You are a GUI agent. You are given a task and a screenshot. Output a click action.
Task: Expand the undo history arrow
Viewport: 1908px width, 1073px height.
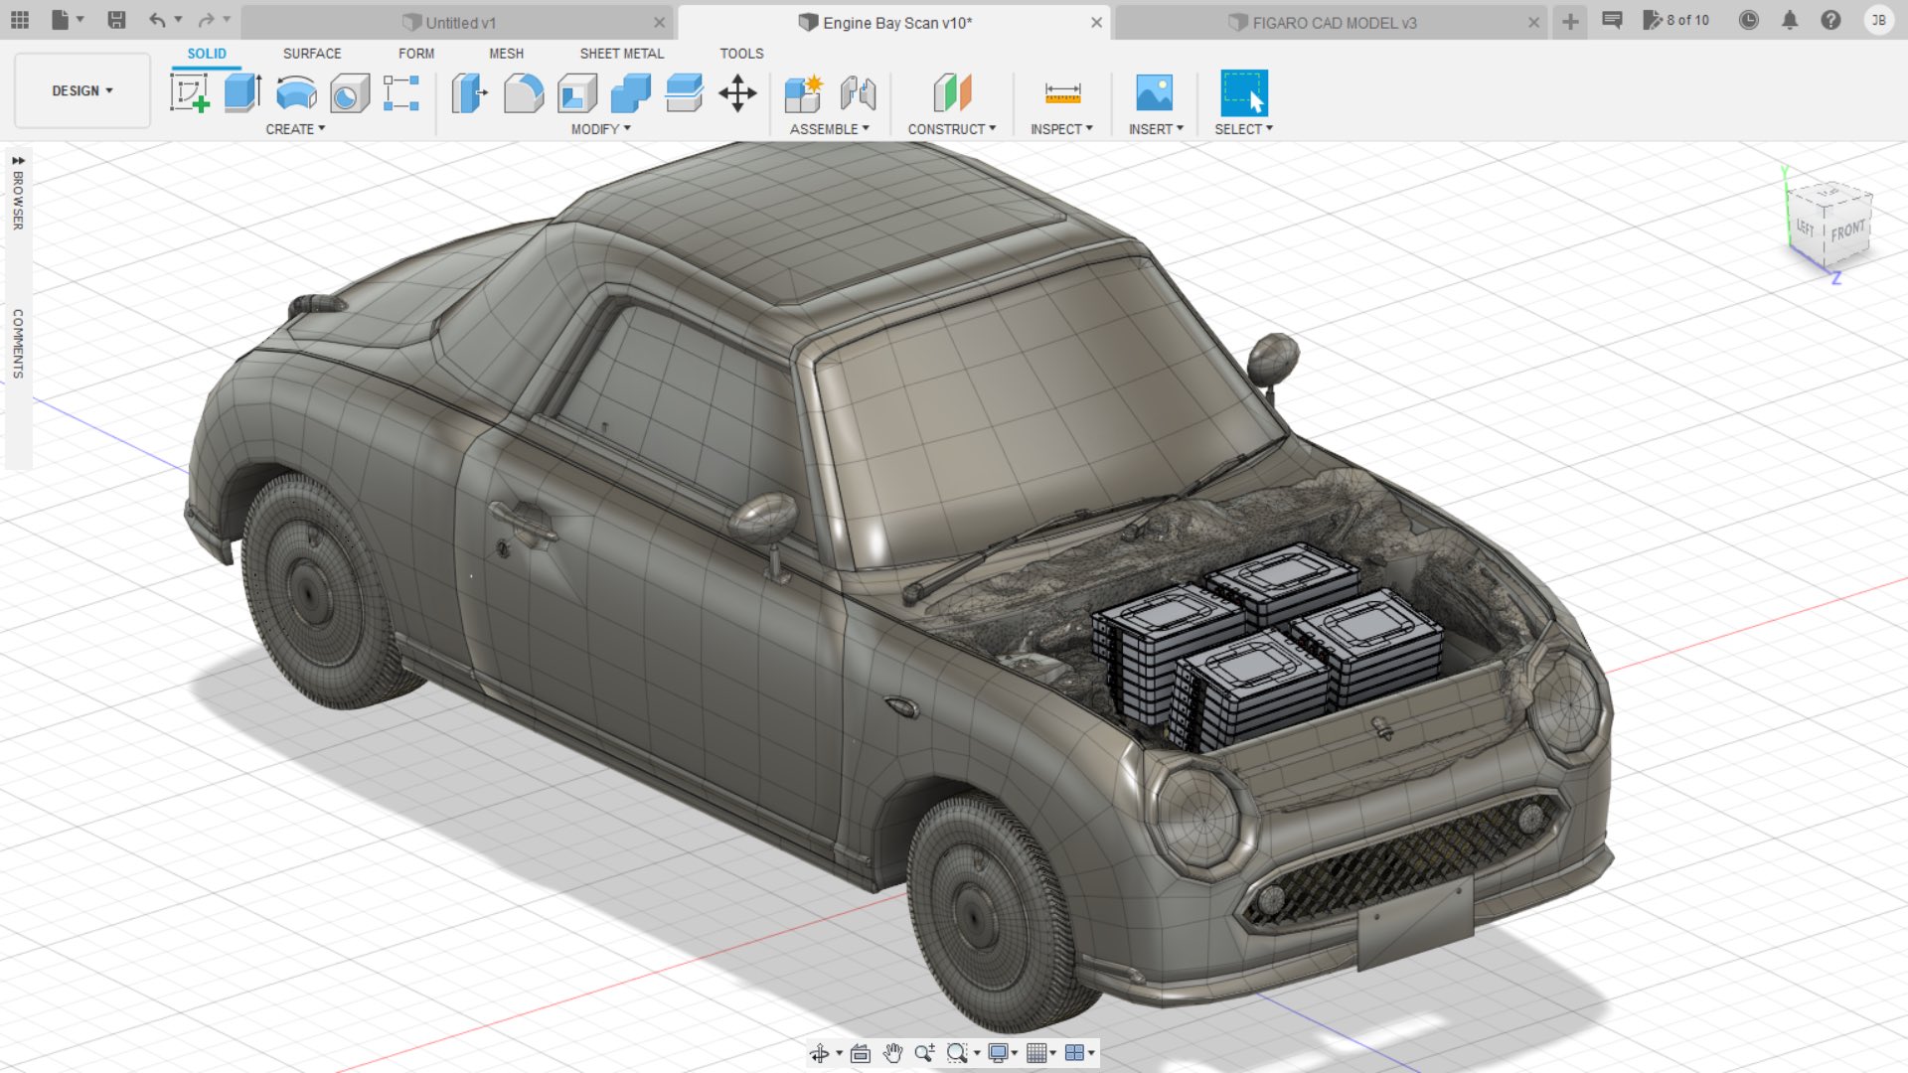click(179, 20)
